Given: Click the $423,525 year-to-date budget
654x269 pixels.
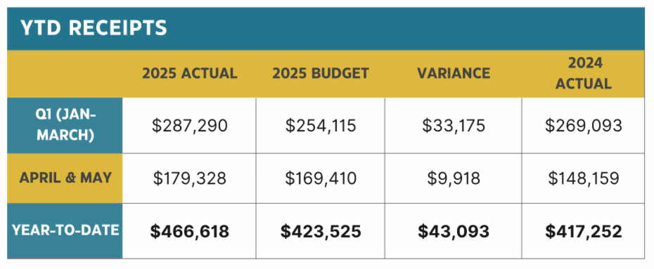Looking at the screenshot, I should [321, 231].
